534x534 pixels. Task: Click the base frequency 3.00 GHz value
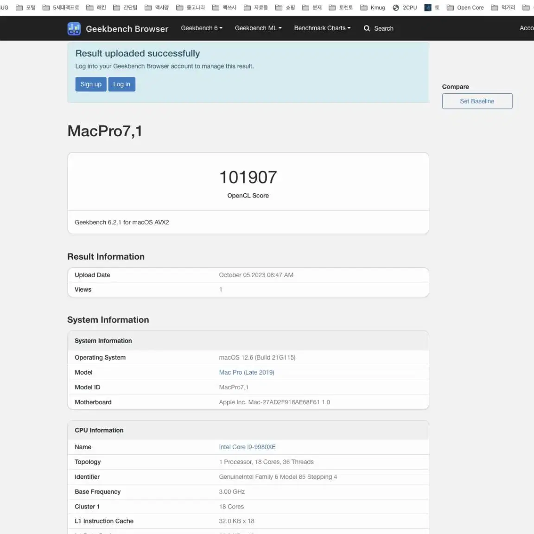coord(232,492)
